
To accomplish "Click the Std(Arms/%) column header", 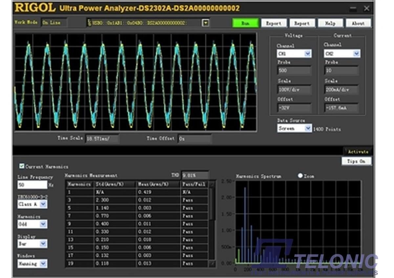I will [115, 184].
